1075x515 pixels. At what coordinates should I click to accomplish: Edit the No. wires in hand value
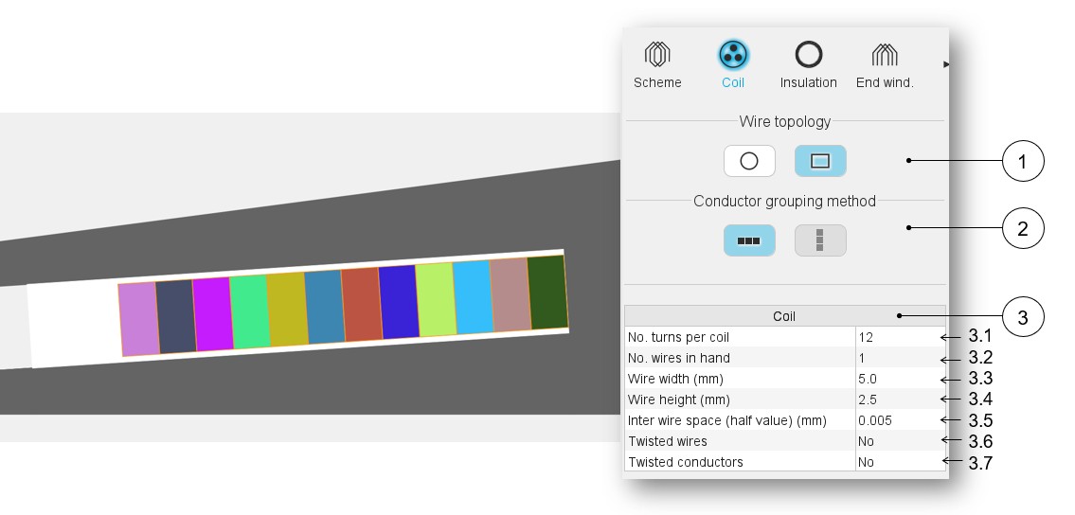pos(899,358)
